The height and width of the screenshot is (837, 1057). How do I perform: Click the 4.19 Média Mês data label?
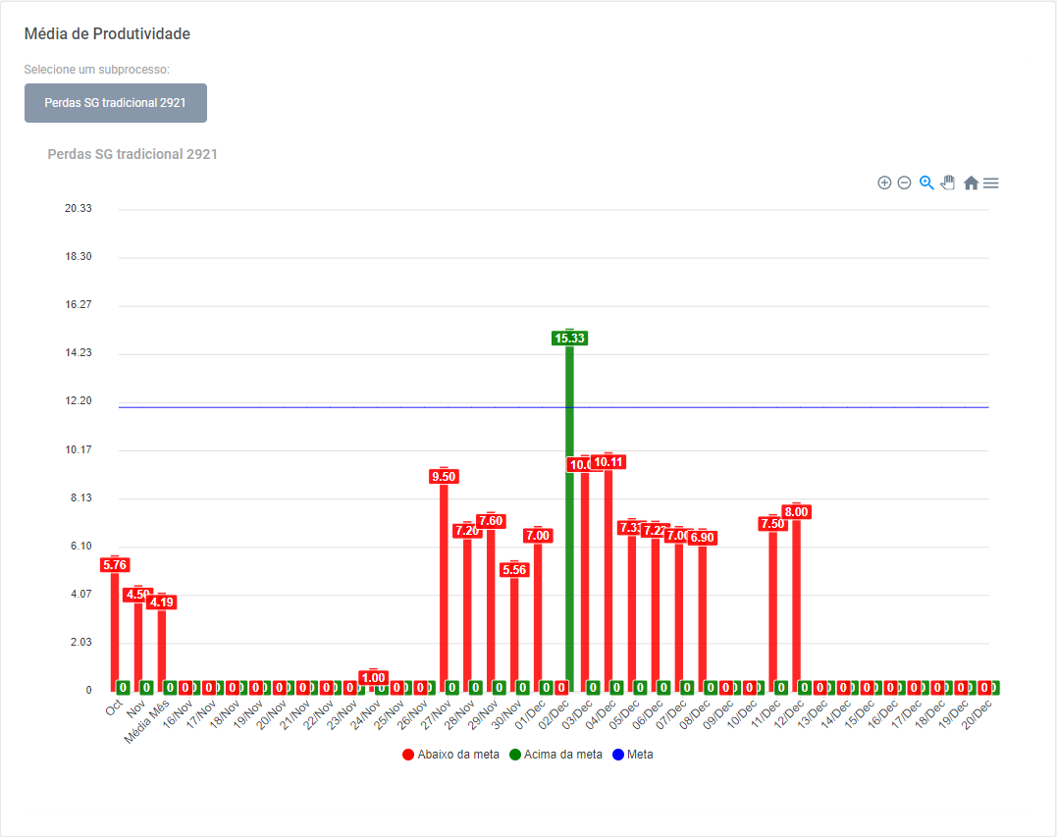[x=162, y=602]
